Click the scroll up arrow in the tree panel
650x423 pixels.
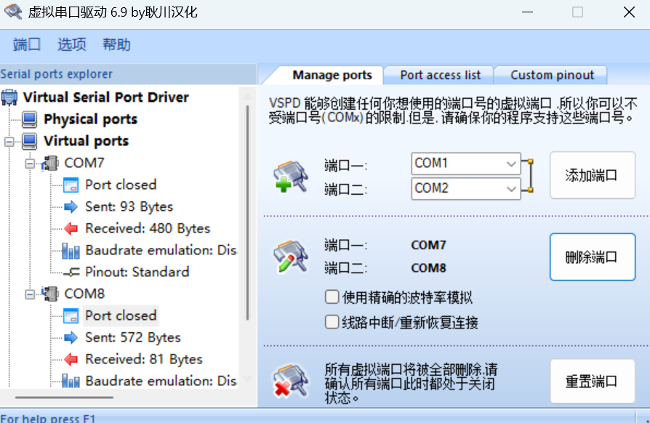(x=247, y=97)
